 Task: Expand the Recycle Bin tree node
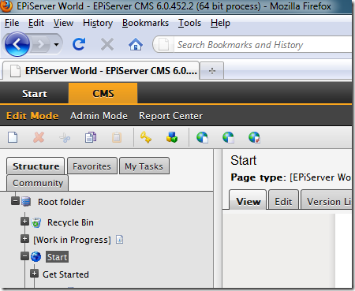click(x=24, y=222)
